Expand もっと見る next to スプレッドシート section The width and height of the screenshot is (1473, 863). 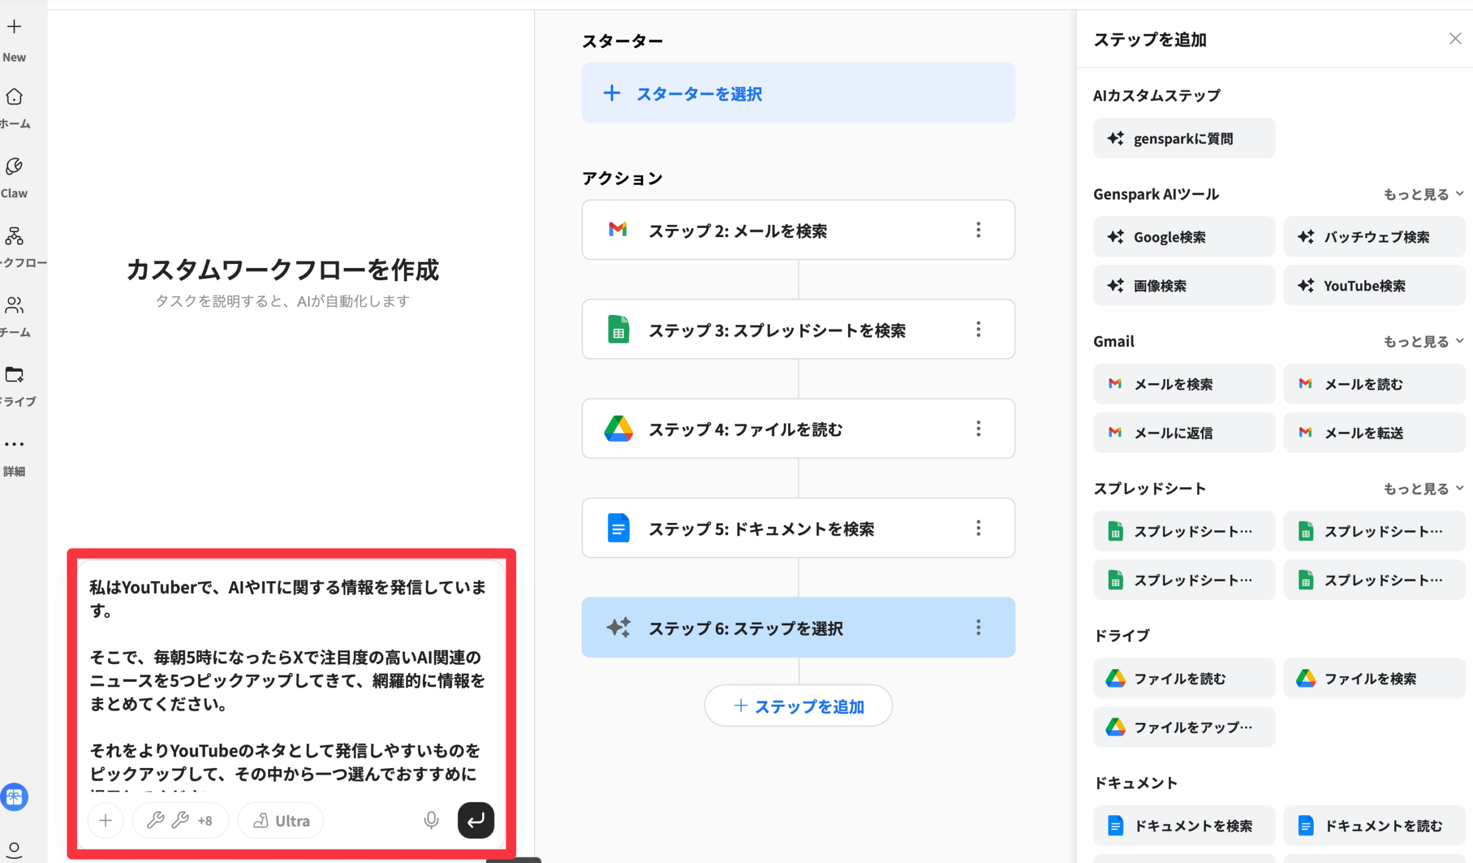1423,488
